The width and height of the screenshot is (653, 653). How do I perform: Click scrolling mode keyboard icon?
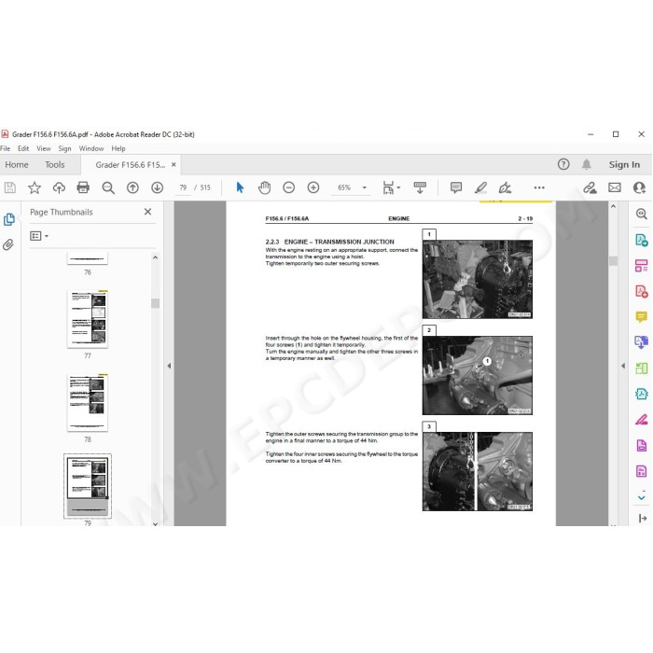click(x=420, y=188)
